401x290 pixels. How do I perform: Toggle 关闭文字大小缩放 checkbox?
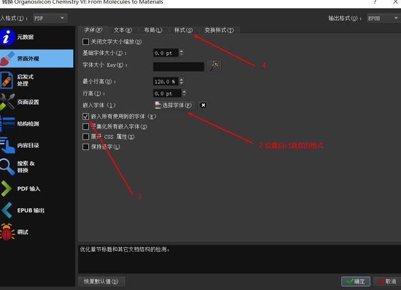(86, 42)
